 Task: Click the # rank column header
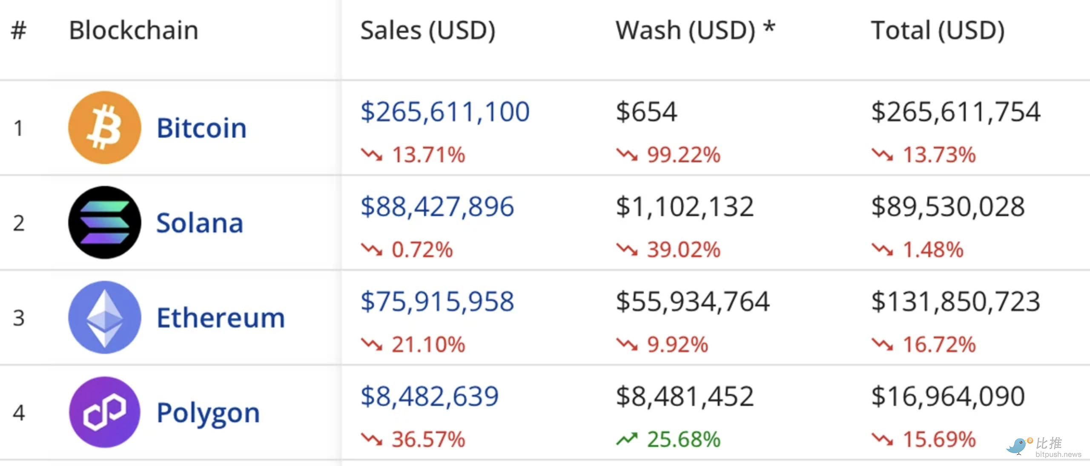pyautogui.click(x=19, y=31)
